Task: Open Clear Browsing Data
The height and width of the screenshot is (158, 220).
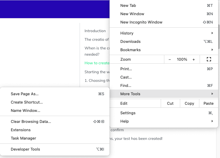Action: [31, 121]
